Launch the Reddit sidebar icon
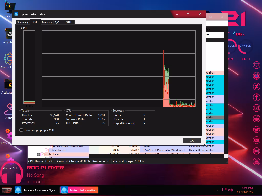The height and width of the screenshot is (196, 262). pyautogui.click(x=256, y=119)
